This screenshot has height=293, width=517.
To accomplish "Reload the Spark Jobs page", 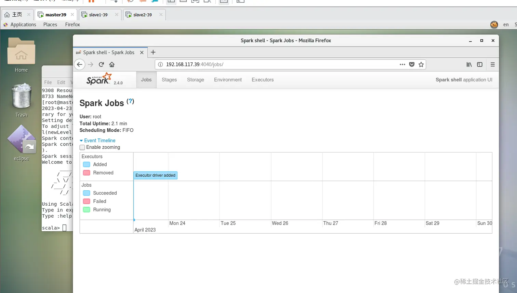I will pyautogui.click(x=101, y=64).
